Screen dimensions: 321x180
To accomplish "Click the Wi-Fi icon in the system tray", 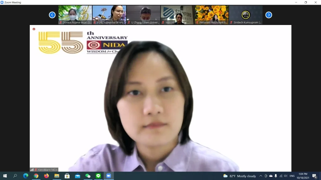I will click(x=281, y=176).
